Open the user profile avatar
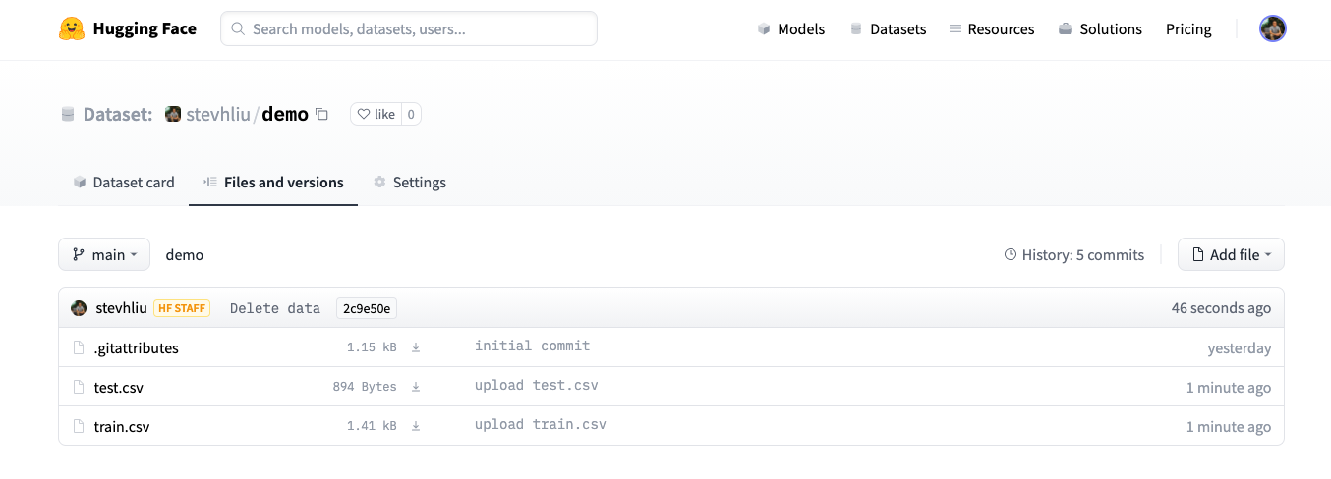 coord(1273,29)
